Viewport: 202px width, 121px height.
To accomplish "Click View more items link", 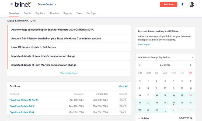I will pyautogui.click(x=69, y=73).
